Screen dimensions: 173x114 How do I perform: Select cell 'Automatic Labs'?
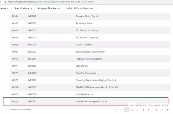click(x=84, y=23)
